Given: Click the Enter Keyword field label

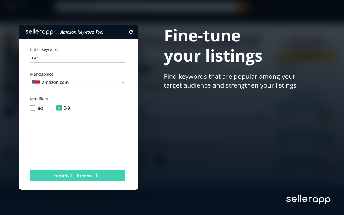Looking at the screenshot, I should (44, 49).
